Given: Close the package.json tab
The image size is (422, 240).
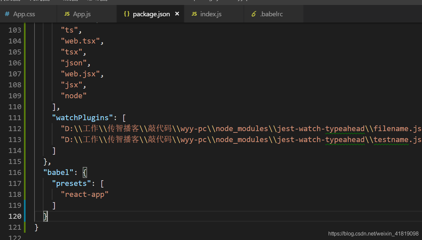Looking at the screenshot, I should pyautogui.click(x=177, y=14).
